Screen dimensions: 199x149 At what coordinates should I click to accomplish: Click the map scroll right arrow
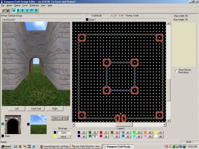coord(164,124)
